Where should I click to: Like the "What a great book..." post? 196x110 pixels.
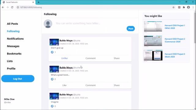click(64, 85)
